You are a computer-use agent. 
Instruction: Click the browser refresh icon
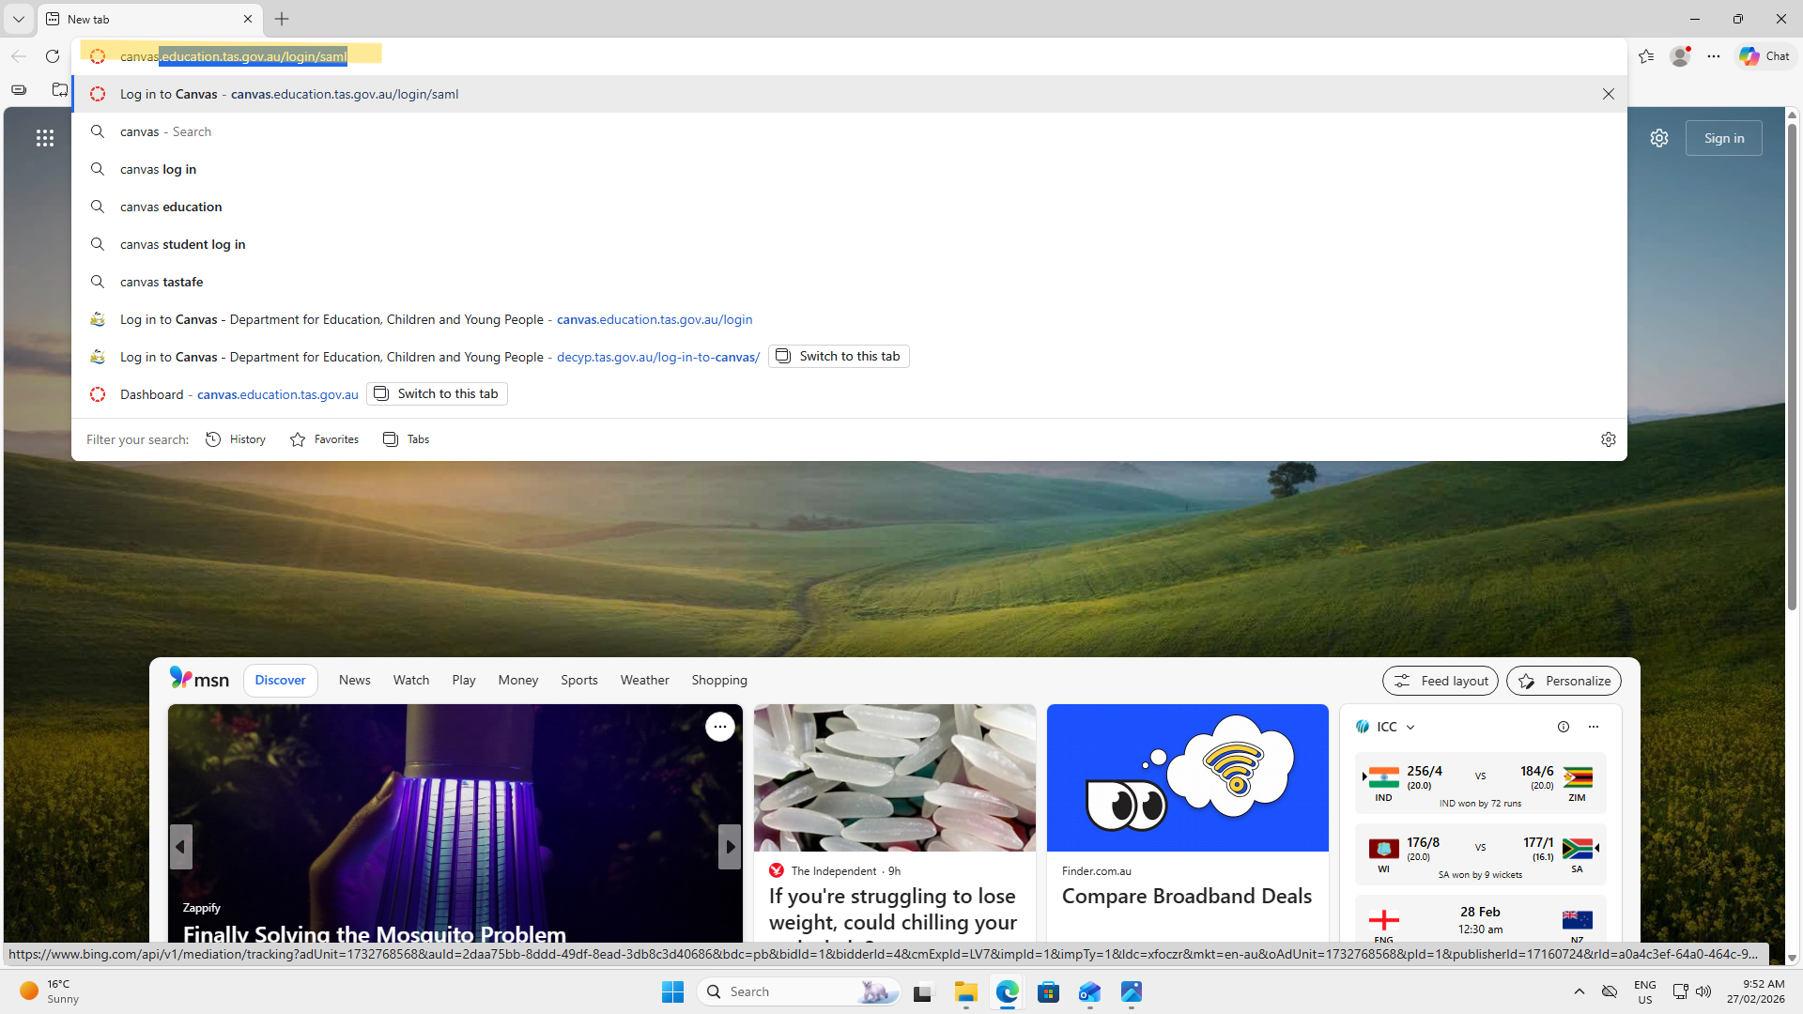(53, 56)
